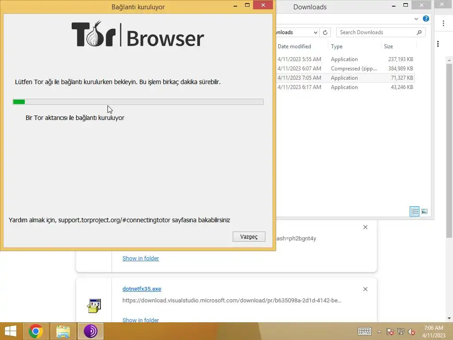Maximize the Downloads Explorer window

pyautogui.click(x=406, y=5)
